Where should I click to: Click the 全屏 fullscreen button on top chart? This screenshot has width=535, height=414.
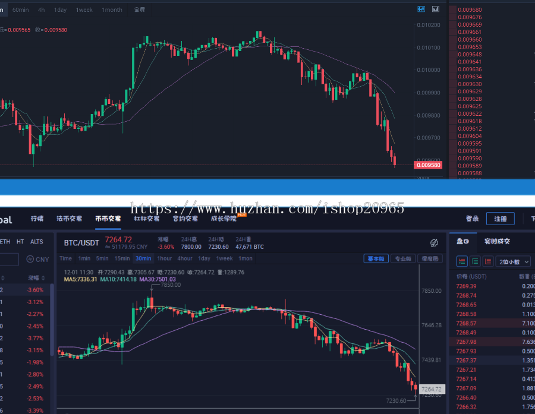(139, 10)
